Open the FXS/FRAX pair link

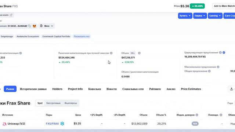coord(52,124)
